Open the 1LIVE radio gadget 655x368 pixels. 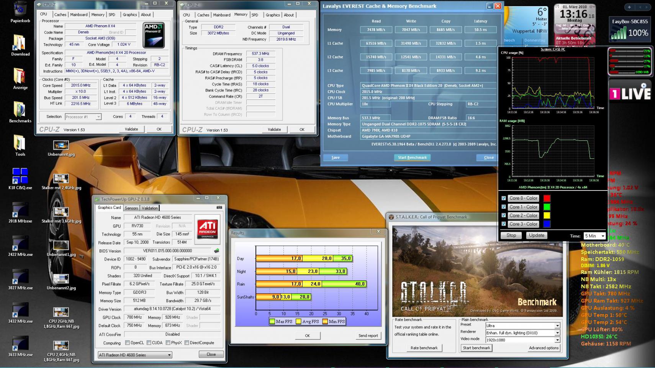tap(630, 92)
